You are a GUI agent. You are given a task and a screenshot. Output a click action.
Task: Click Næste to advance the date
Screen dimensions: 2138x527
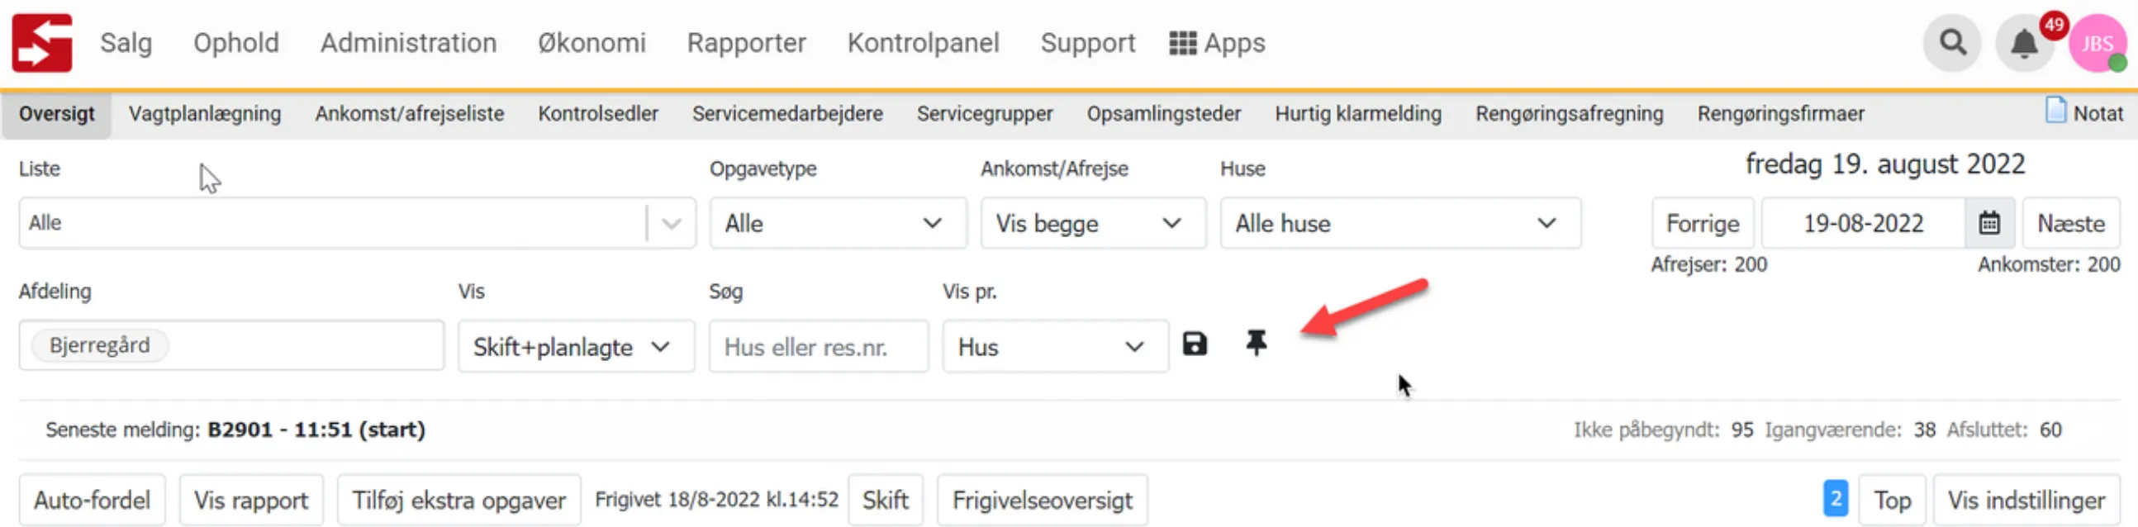click(x=2072, y=222)
